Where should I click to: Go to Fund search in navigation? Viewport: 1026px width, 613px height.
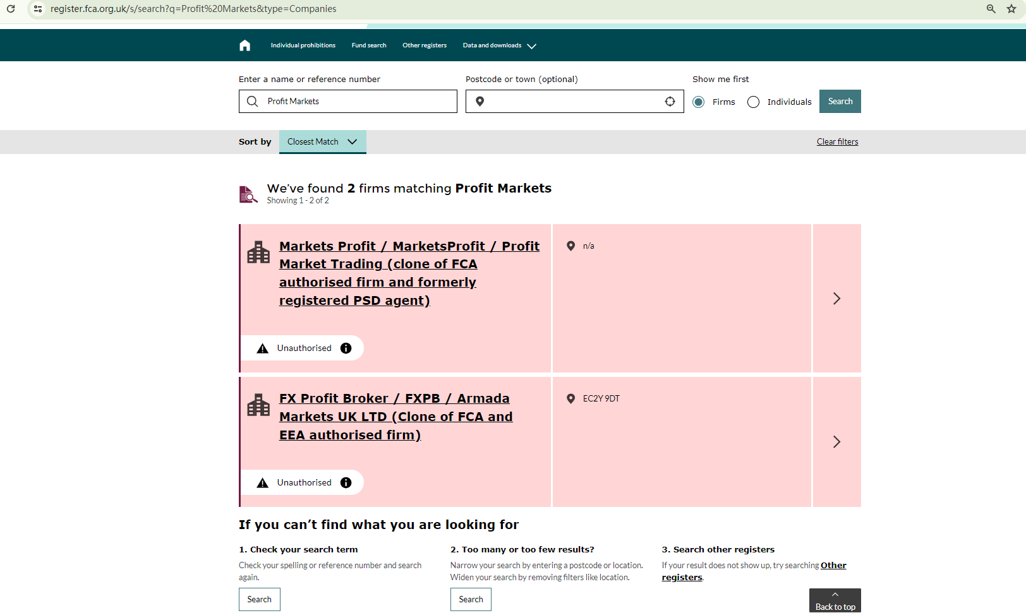point(369,45)
